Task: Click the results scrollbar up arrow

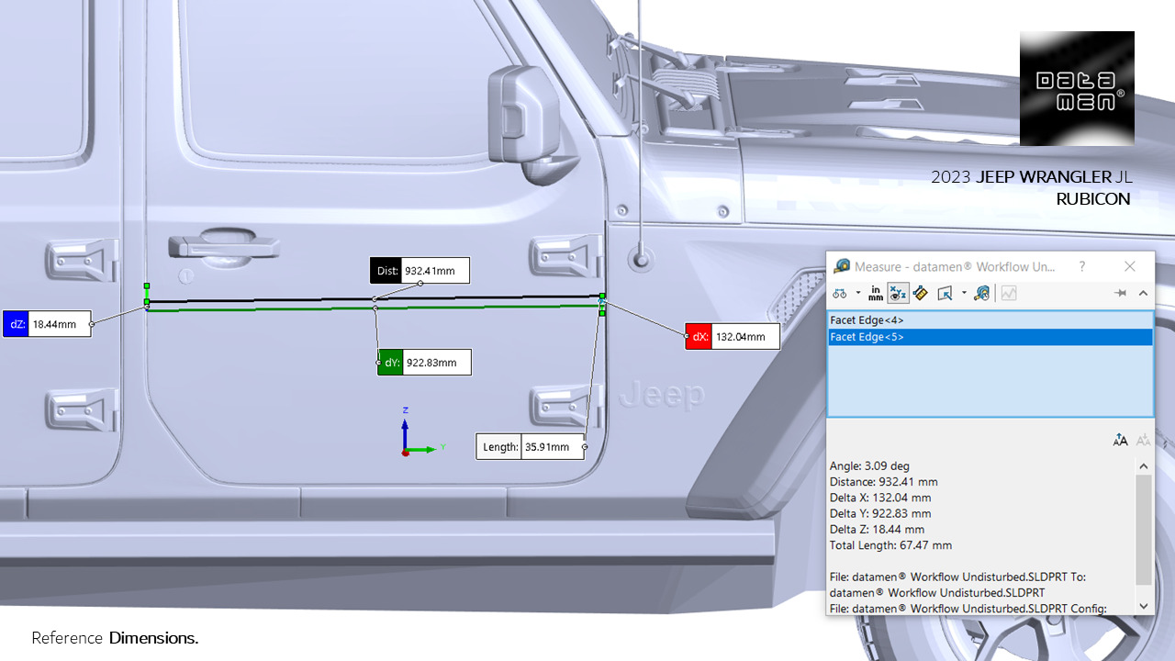Action: click(1143, 466)
